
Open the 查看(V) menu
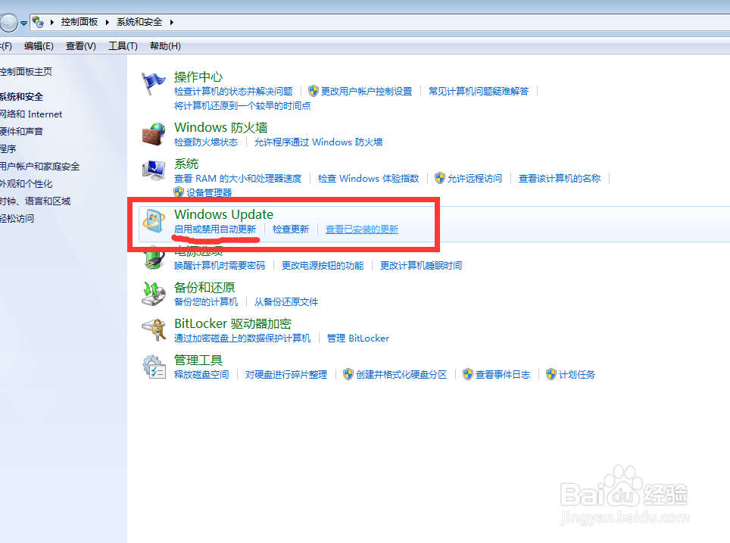pyautogui.click(x=80, y=45)
